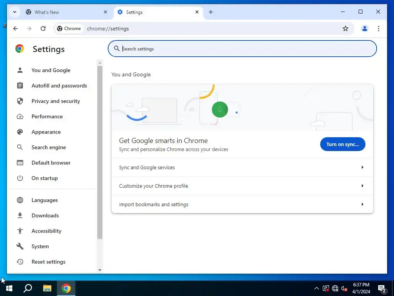Select Reset settings in sidebar
This screenshot has height=296, width=394.
click(48, 262)
